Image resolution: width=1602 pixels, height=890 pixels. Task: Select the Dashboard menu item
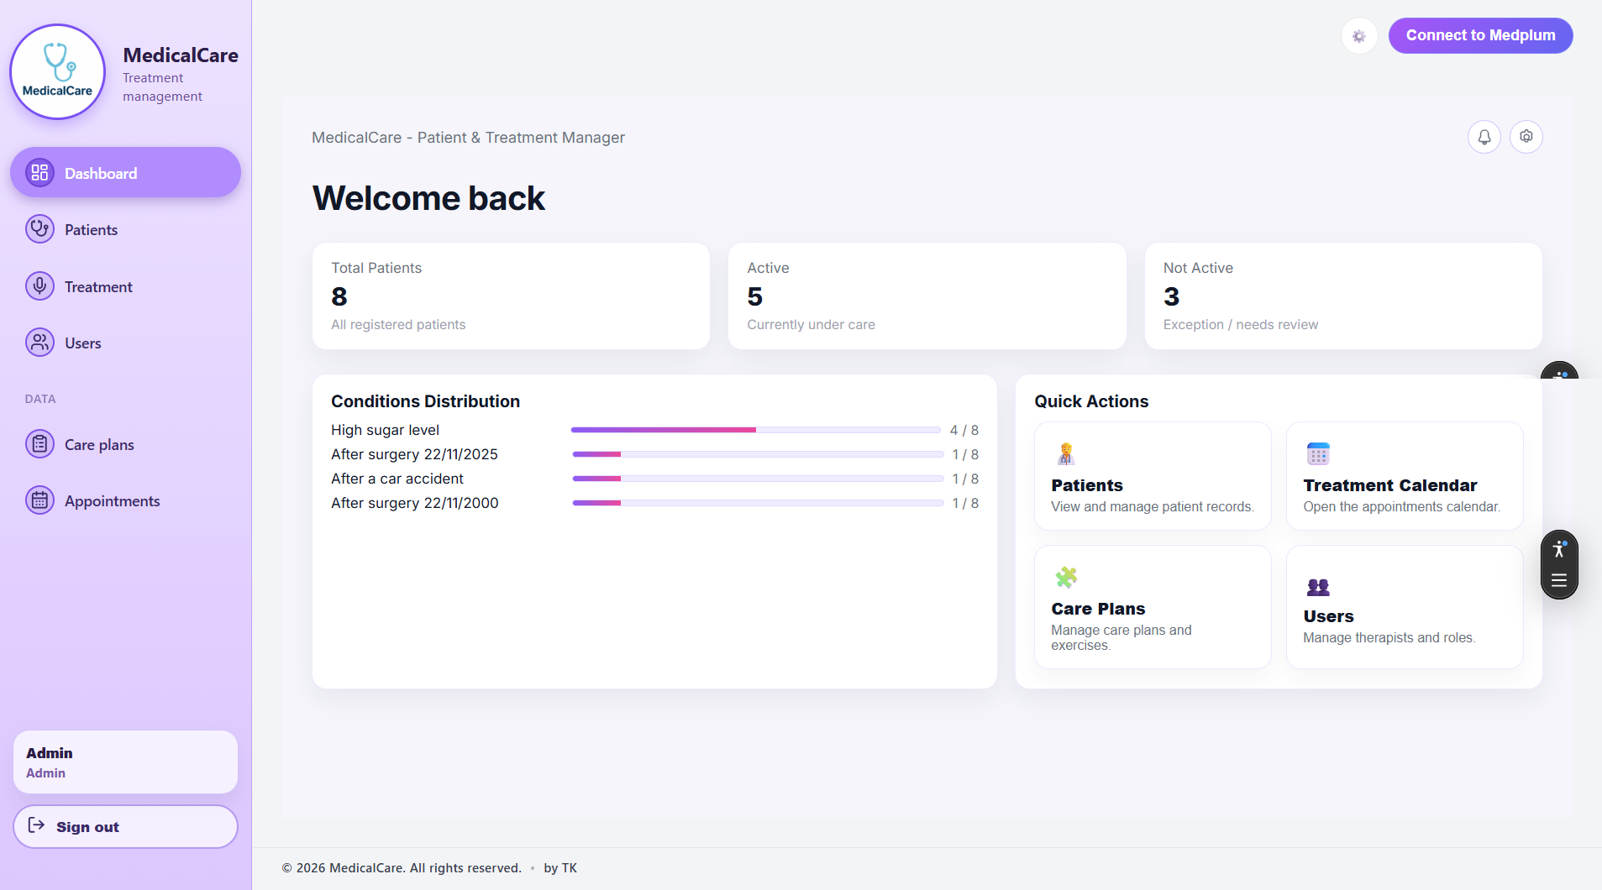[x=125, y=172]
